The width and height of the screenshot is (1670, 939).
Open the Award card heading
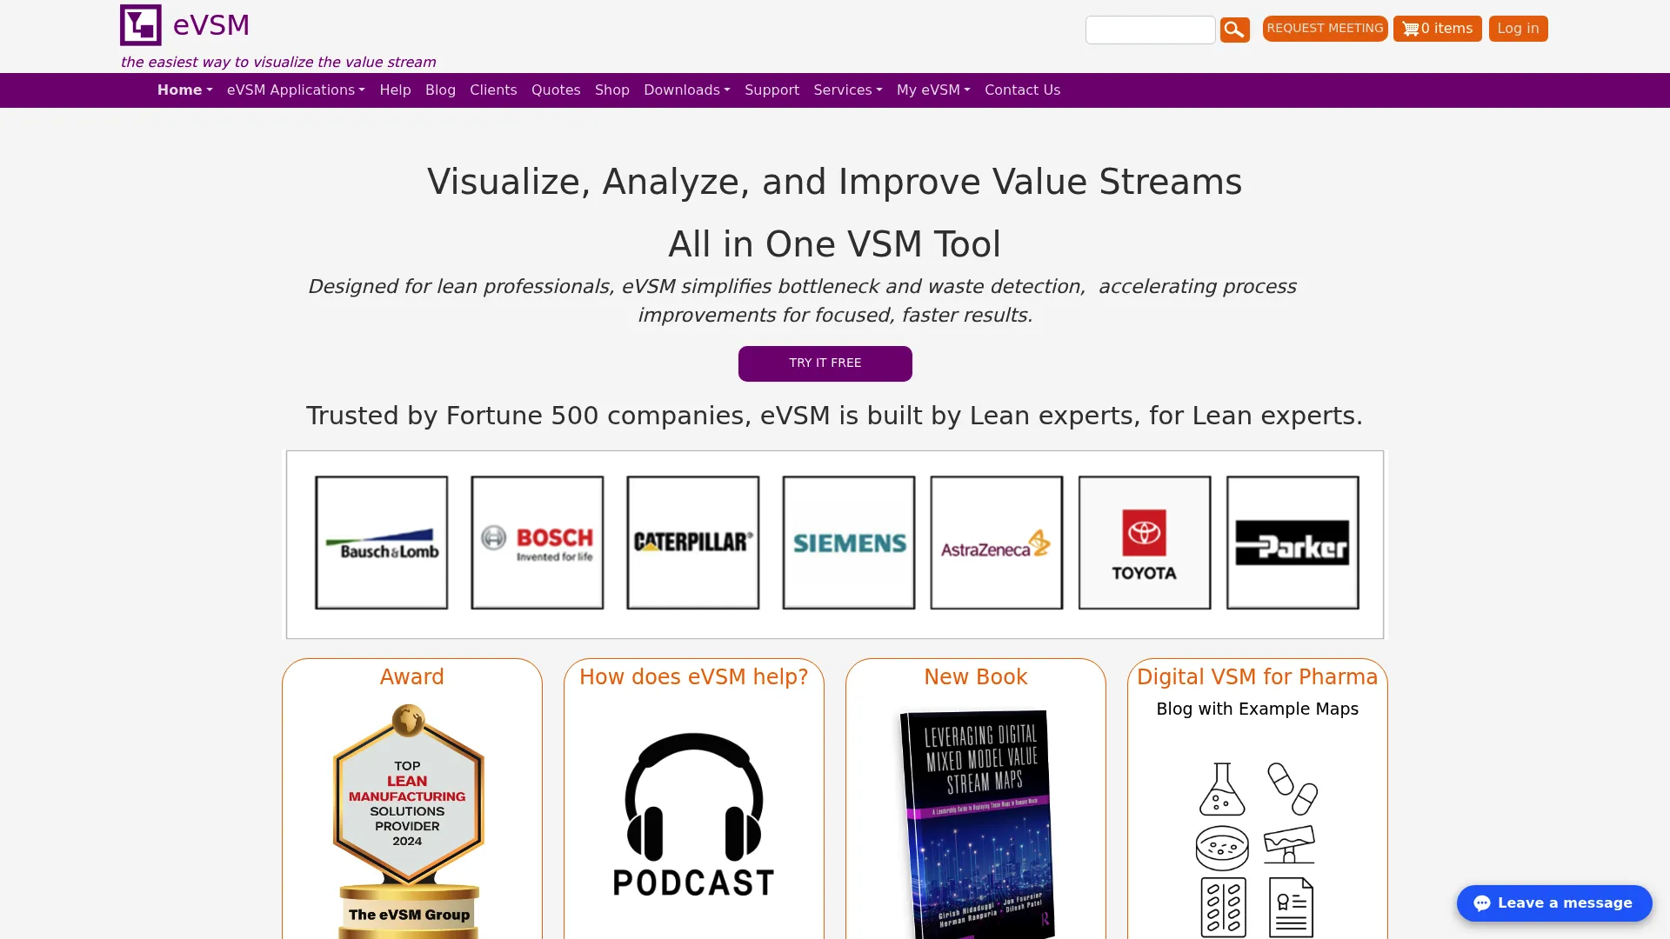point(412,677)
